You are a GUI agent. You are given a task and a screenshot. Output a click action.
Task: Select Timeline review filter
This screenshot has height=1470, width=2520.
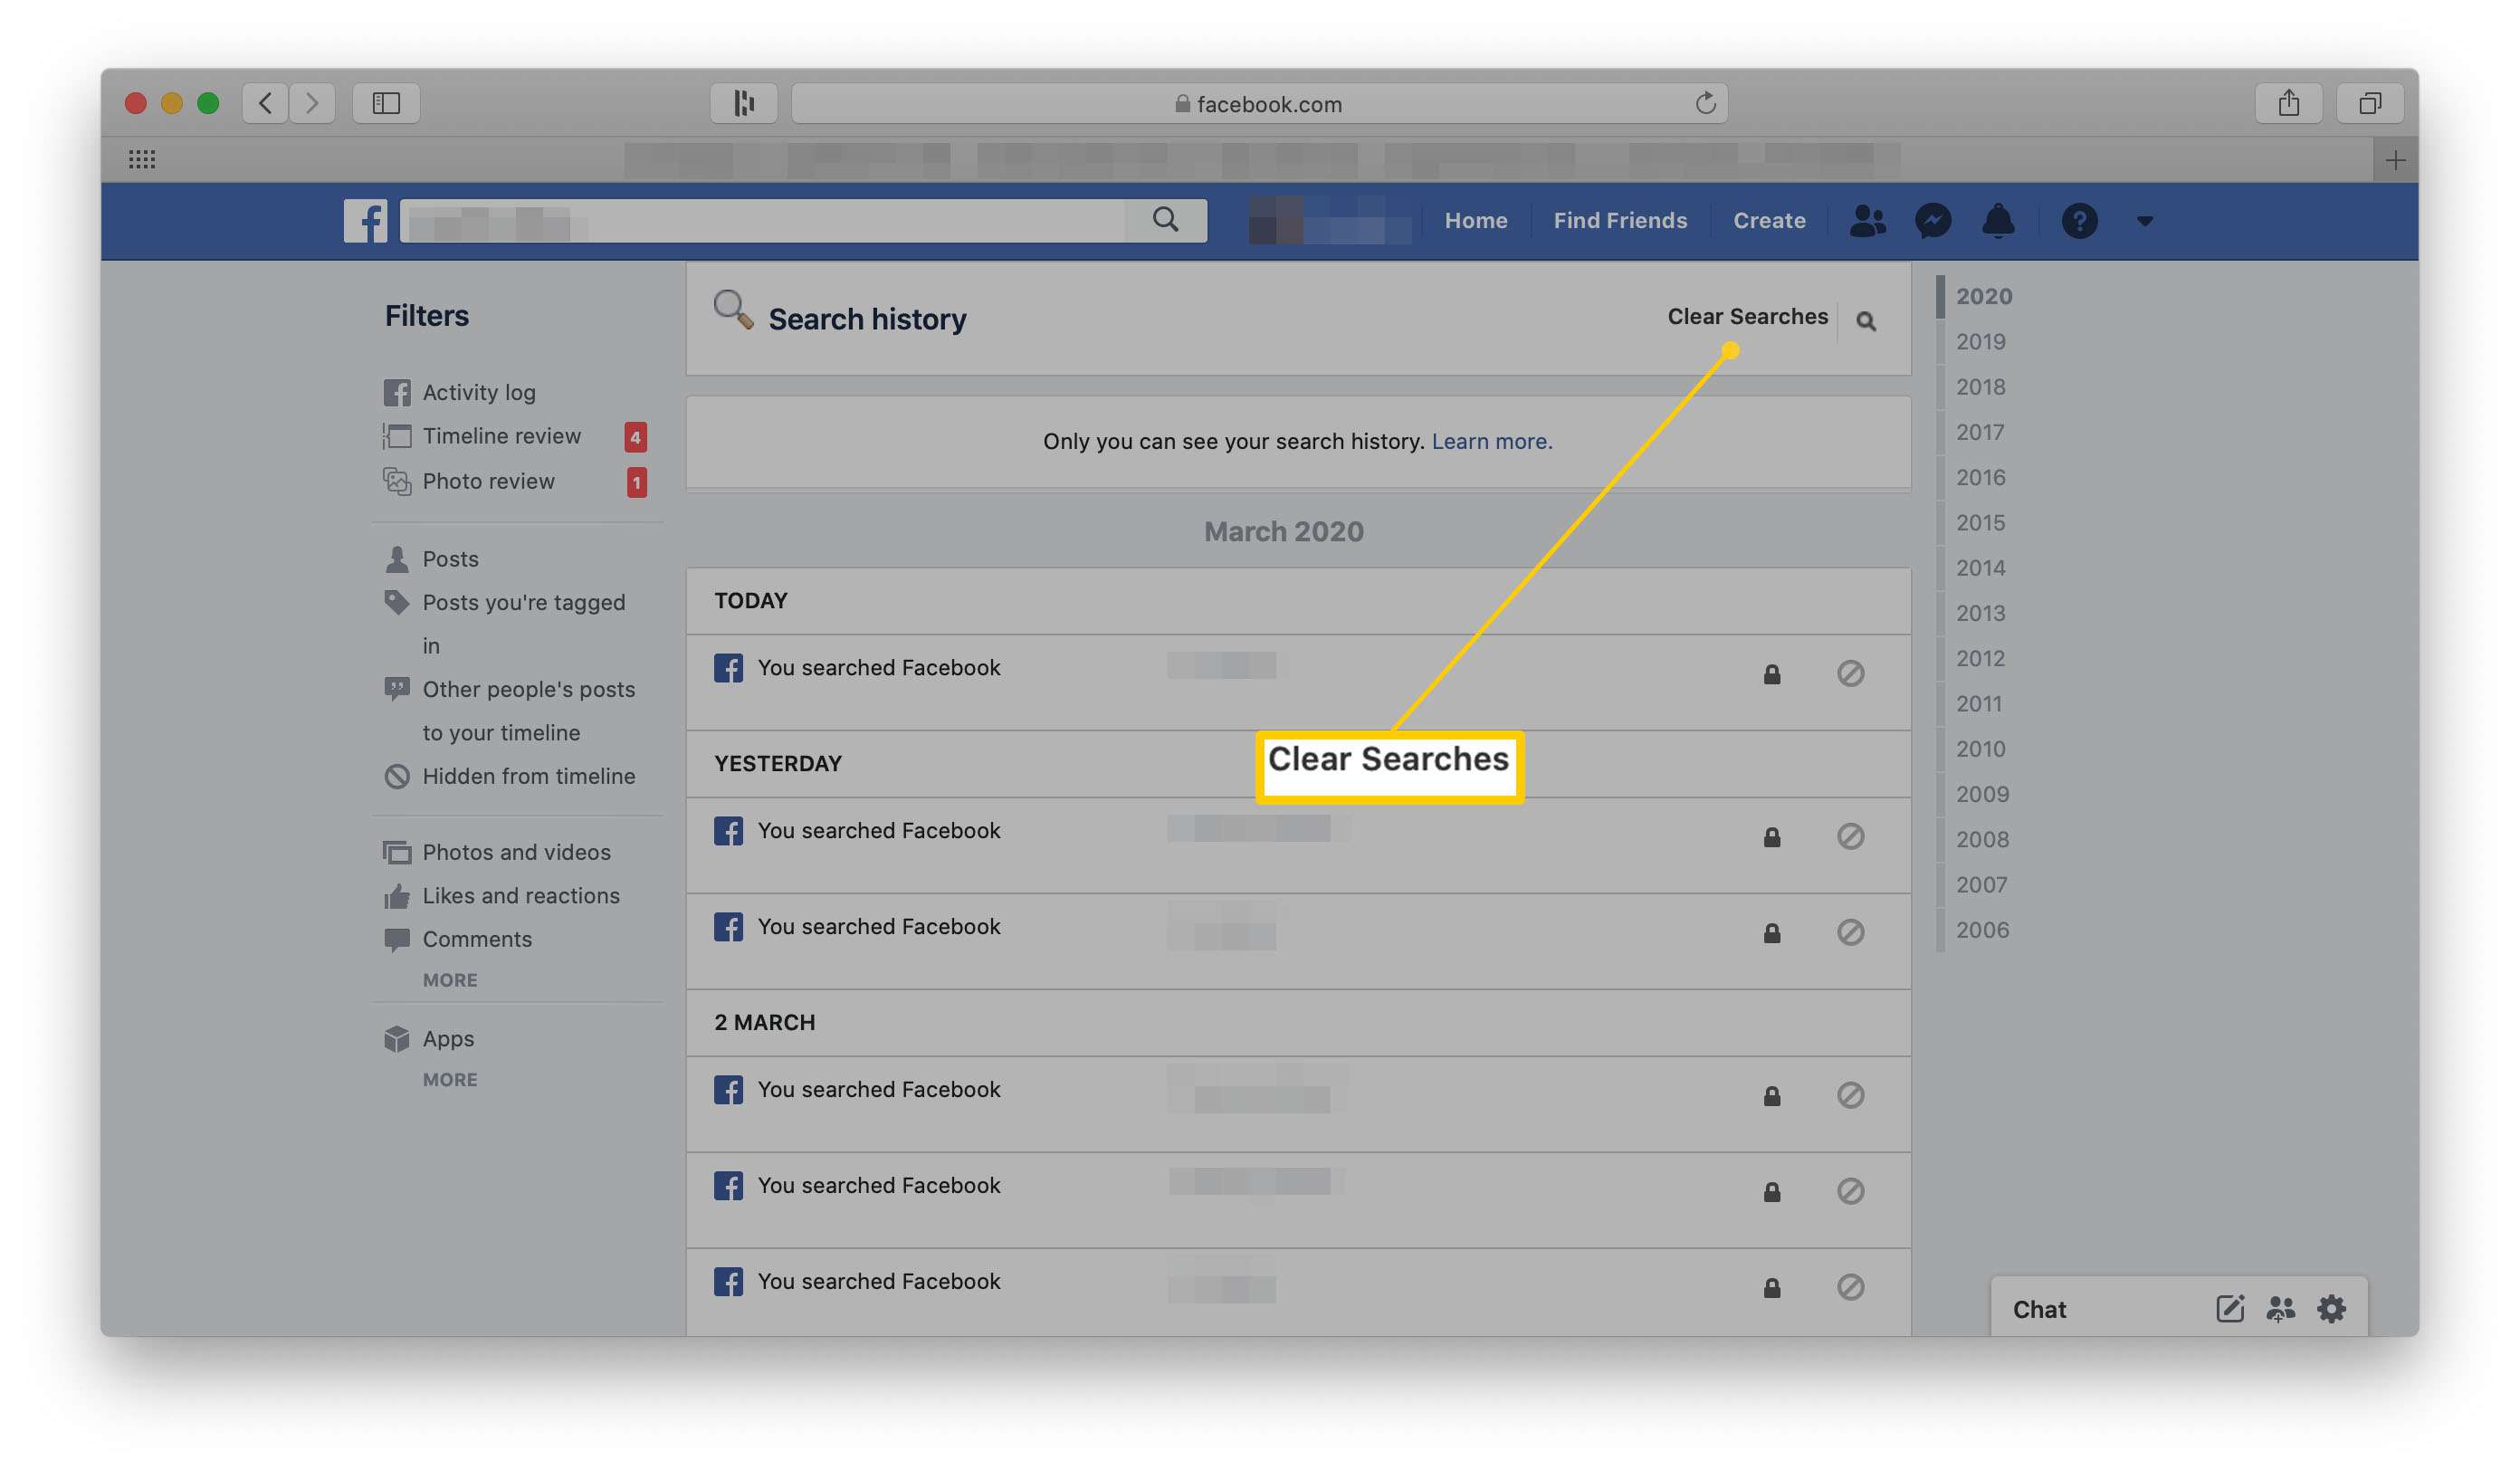click(501, 436)
